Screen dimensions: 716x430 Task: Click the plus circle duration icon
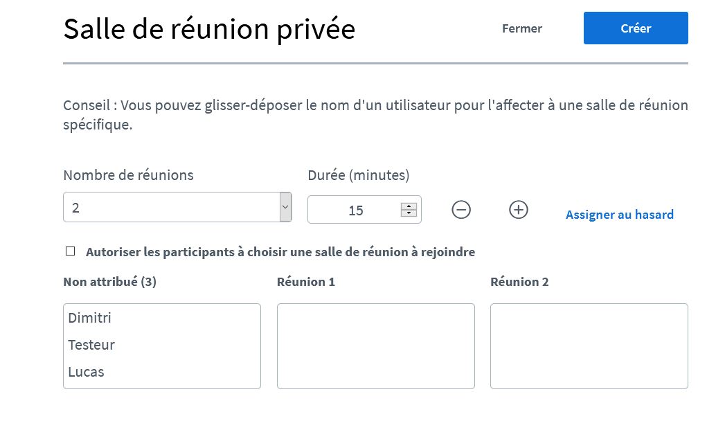tap(519, 209)
